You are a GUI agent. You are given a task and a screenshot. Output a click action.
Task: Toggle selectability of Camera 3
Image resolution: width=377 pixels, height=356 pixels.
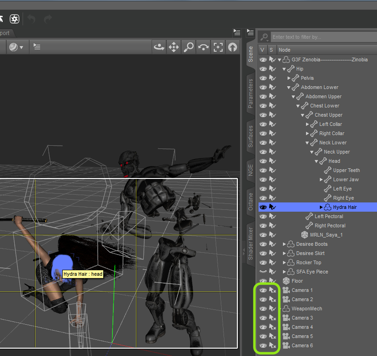(x=272, y=318)
